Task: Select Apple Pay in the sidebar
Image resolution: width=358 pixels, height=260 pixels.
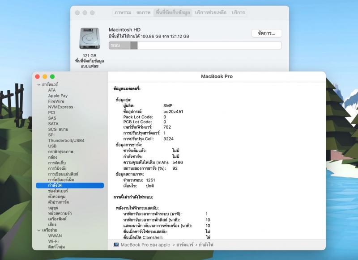Action: [58, 96]
